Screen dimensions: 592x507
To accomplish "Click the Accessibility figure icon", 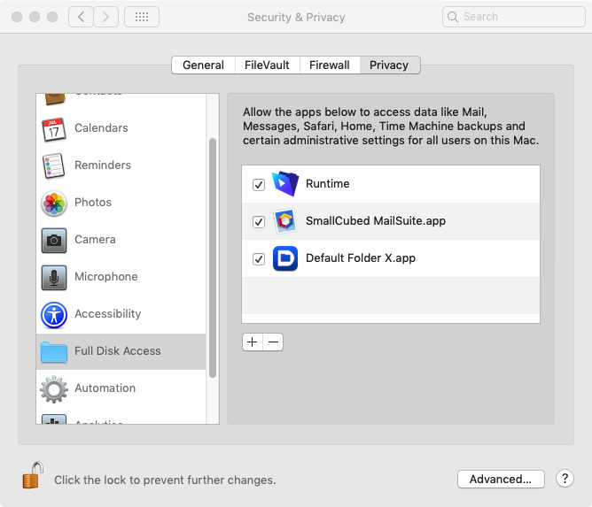I will (54, 315).
